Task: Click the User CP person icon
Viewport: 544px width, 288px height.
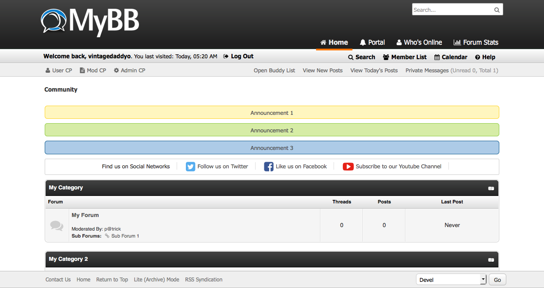Action: [x=48, y=71]
